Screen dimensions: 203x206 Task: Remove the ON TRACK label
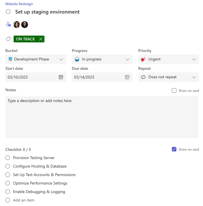[41, 39]
